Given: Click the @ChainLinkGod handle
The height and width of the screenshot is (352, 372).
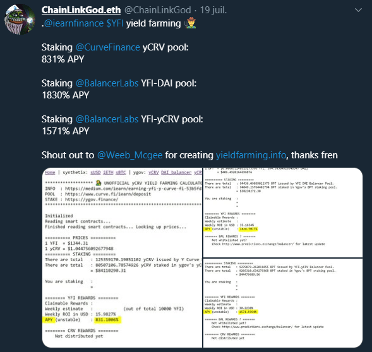Looking at the screenshot, I should pyautogui.click(x=157, y=10).
